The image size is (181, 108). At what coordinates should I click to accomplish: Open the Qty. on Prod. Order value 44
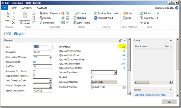coord(124,55)
